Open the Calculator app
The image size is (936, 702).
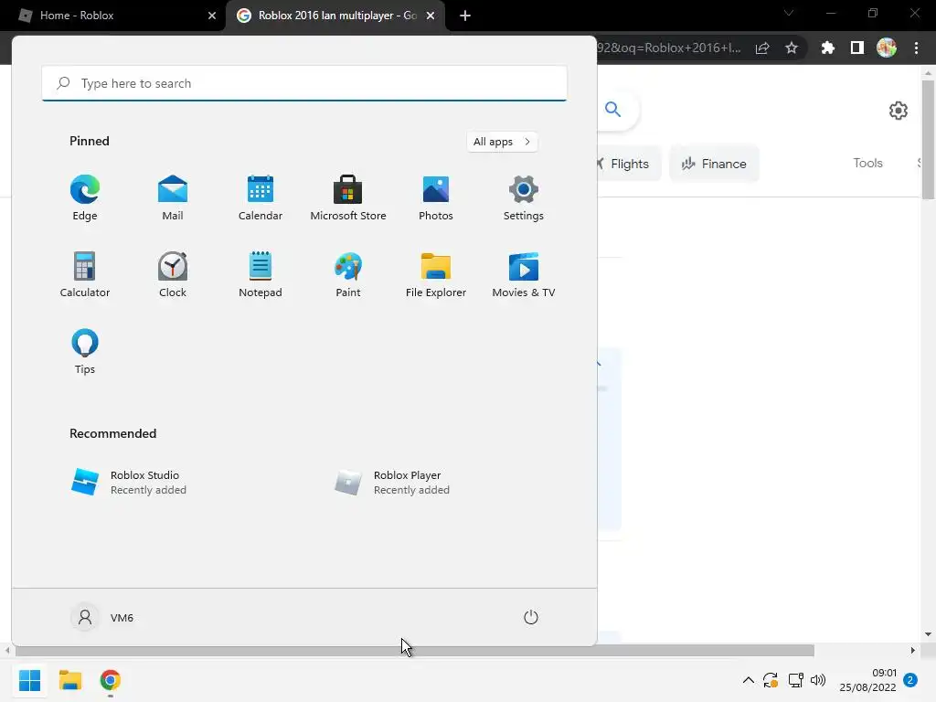(x=85, y=274)
